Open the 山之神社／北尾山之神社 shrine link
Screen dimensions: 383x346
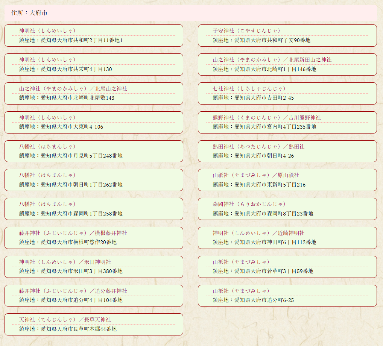[x=73, y=89]
